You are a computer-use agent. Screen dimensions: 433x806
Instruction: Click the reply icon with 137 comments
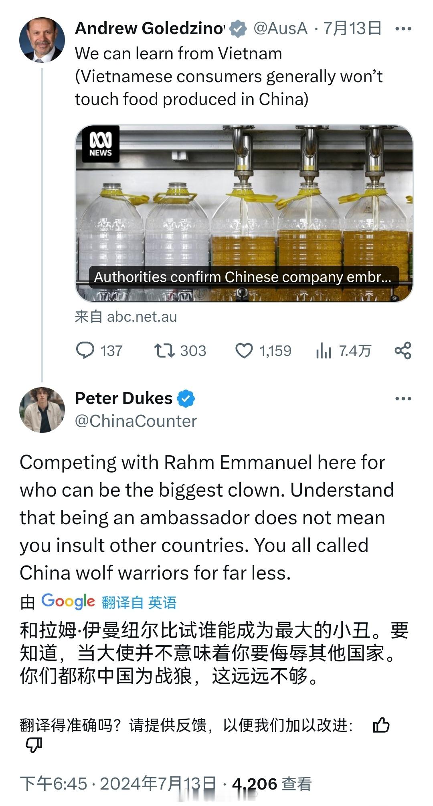point(85,351)
